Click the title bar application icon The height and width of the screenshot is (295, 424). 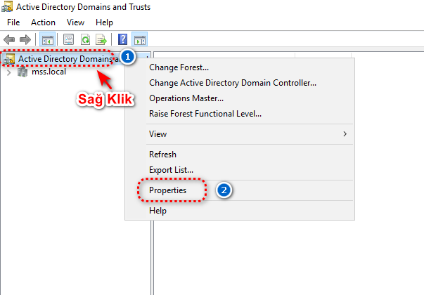[7, 6]
